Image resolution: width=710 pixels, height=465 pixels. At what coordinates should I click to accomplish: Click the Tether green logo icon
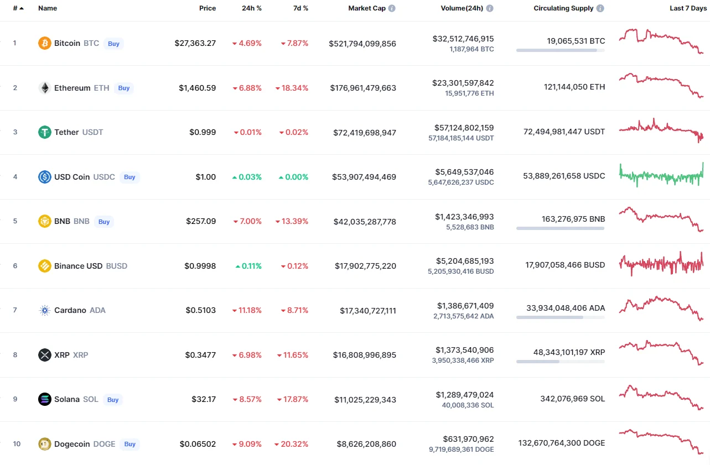pos(44,132)
